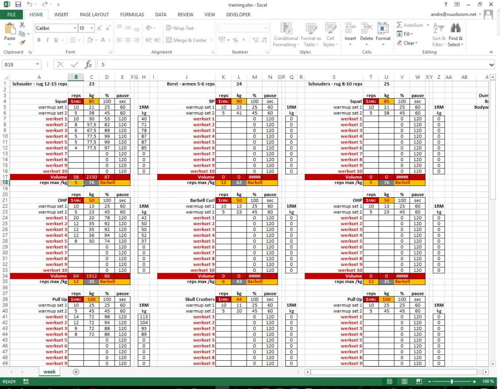Click the zoom slider in status bar
Screen dimensions: 500x389
pos(452,381)
